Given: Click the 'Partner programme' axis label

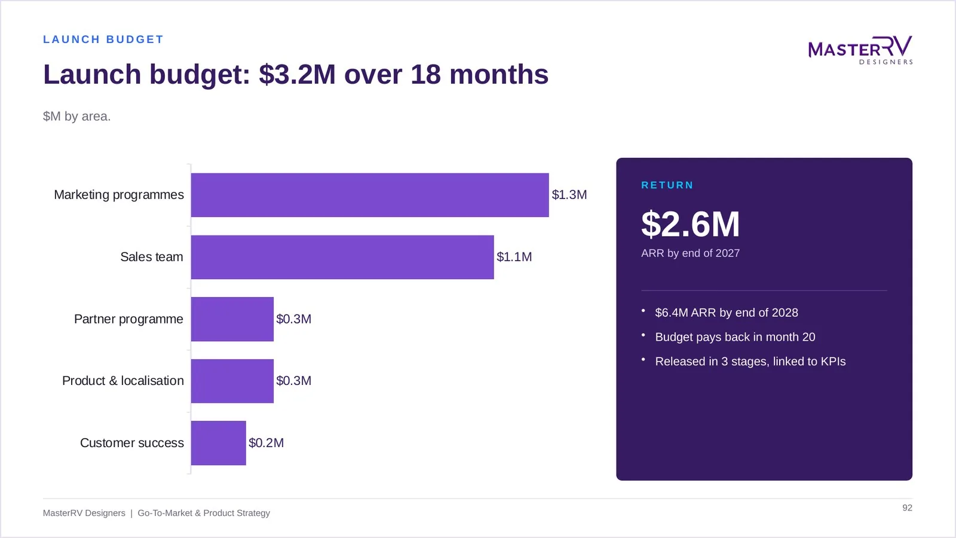Looking at the screenshot, I should tap(128, 319).
